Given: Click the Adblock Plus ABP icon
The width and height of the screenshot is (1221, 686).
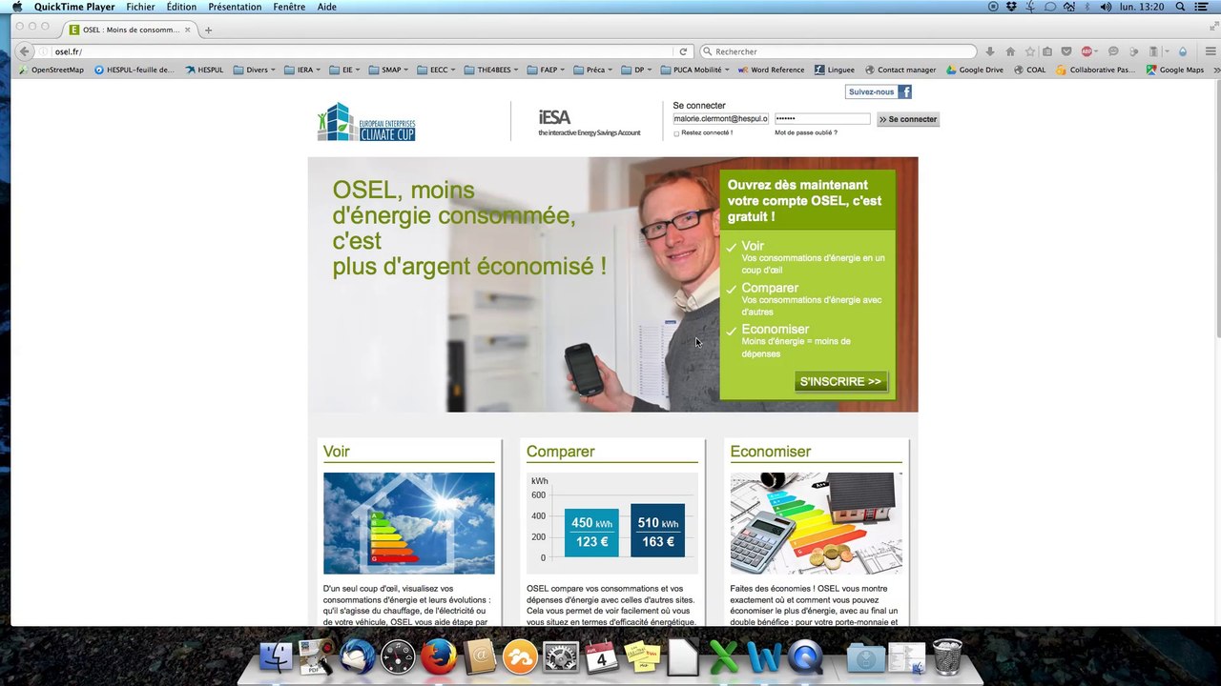Looking at the screenshot, I should tap(1086, 51).
